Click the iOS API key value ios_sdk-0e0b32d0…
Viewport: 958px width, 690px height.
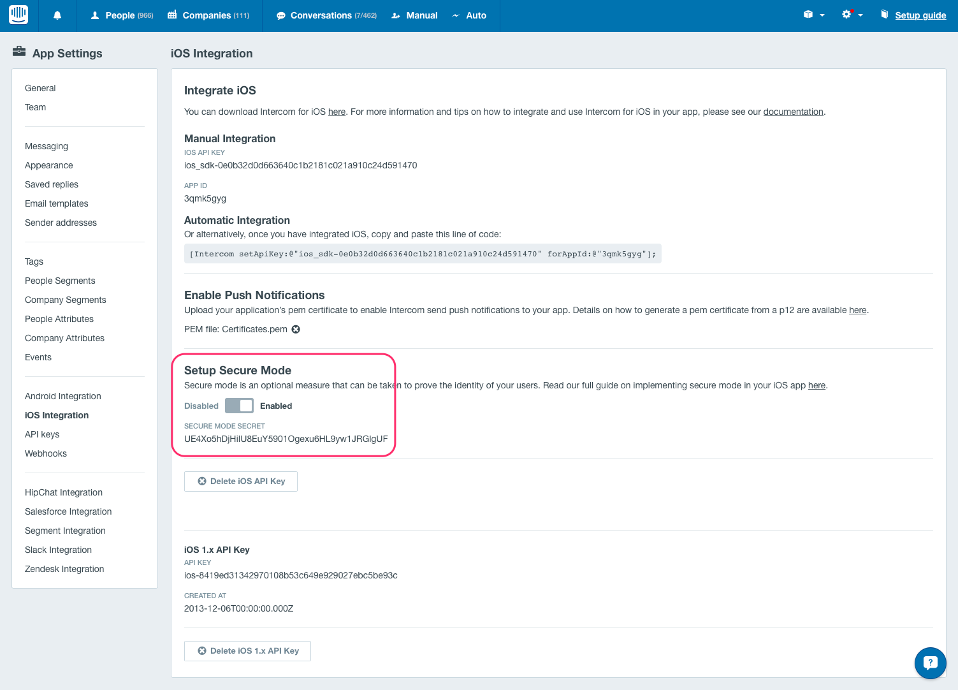(x=301, y=165)
